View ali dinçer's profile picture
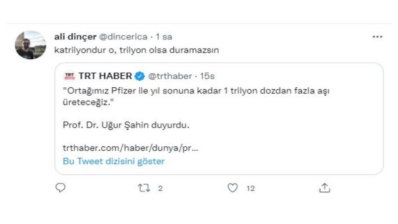Screen dimensions: 398x224 [30, 43]
